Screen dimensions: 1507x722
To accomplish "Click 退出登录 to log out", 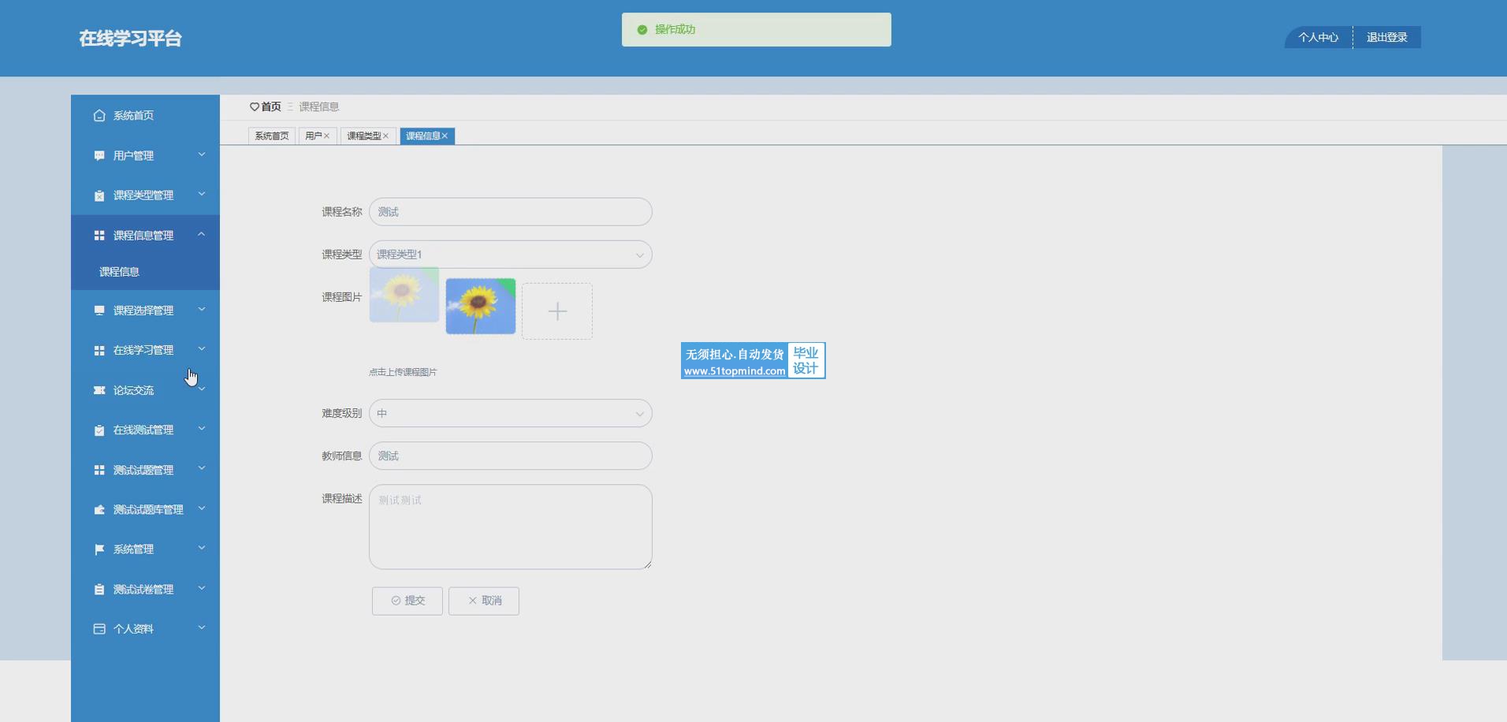I will pyautogui.click(x=1387, y=38).
